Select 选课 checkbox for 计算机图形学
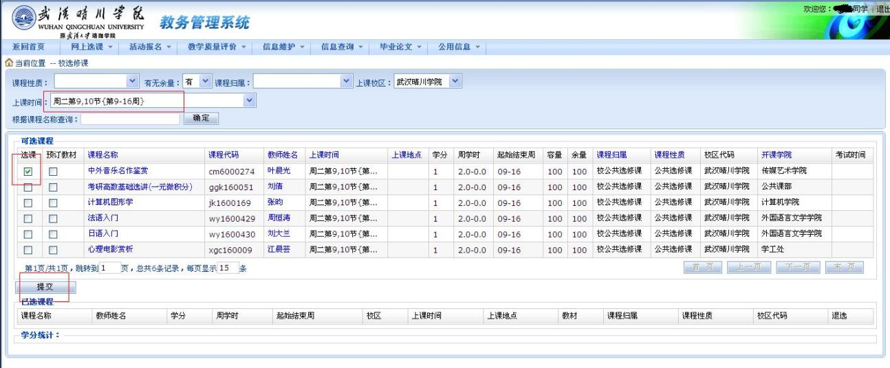The width and height of the screenshot is (890, 368). pyautogui.click(x=28, y=203)
